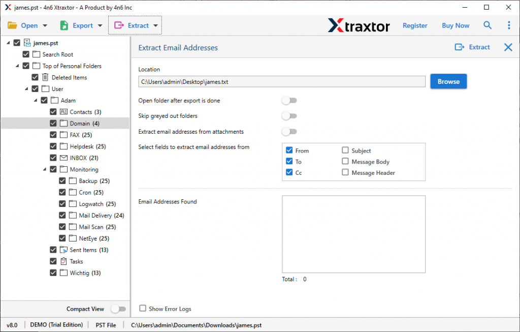Click the Contacts card icon
520x332 pixels.
pyautogui.click(x=63, y=112)
